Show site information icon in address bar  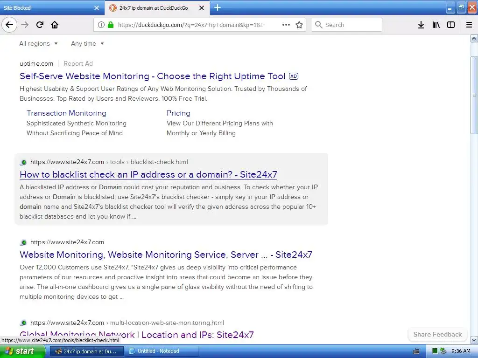pos(101,25)
